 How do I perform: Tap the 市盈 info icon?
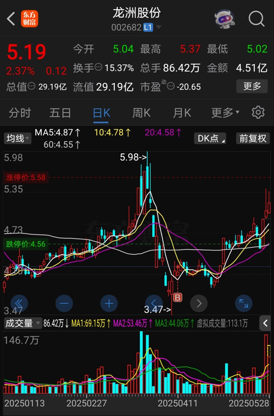[171, 86]
